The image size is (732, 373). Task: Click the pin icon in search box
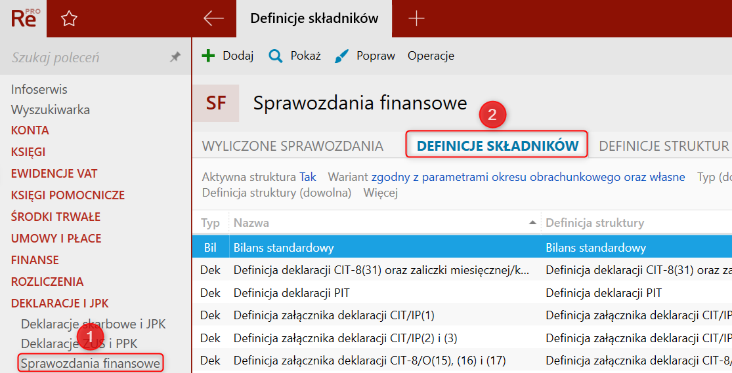pos(175,58)
